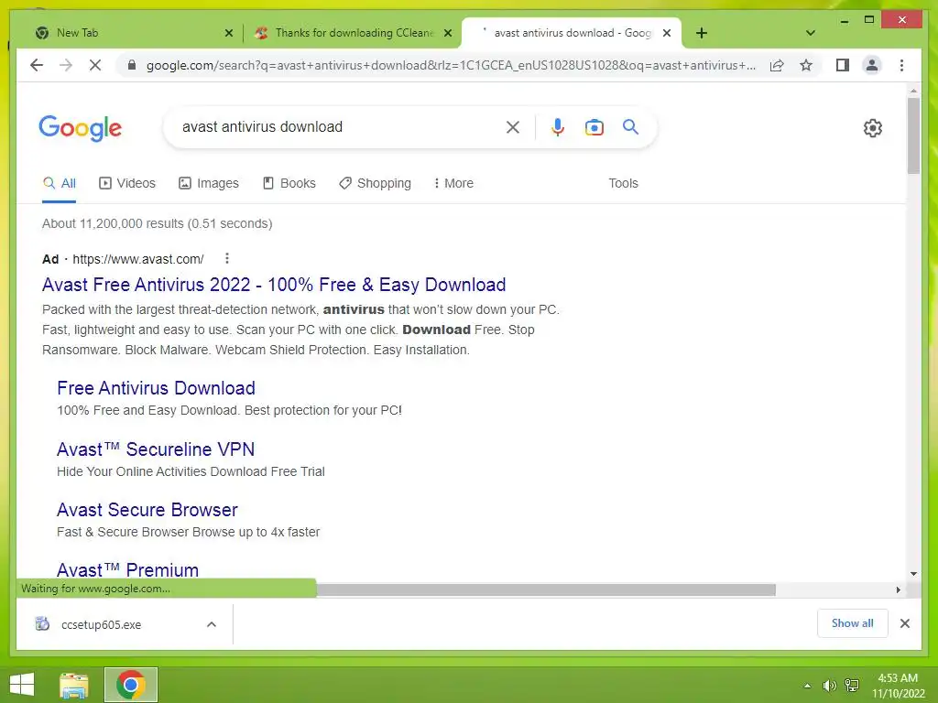Expand the More search filters

(x=453, y=183)
